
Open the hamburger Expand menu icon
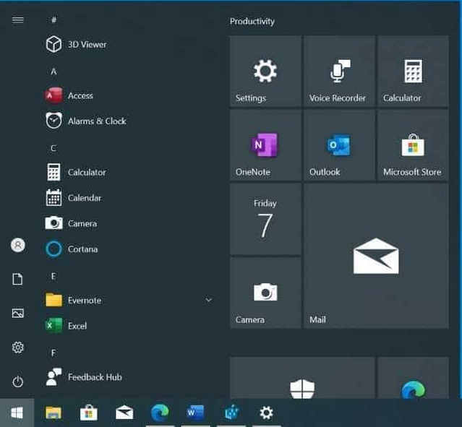tap(17, 20)
